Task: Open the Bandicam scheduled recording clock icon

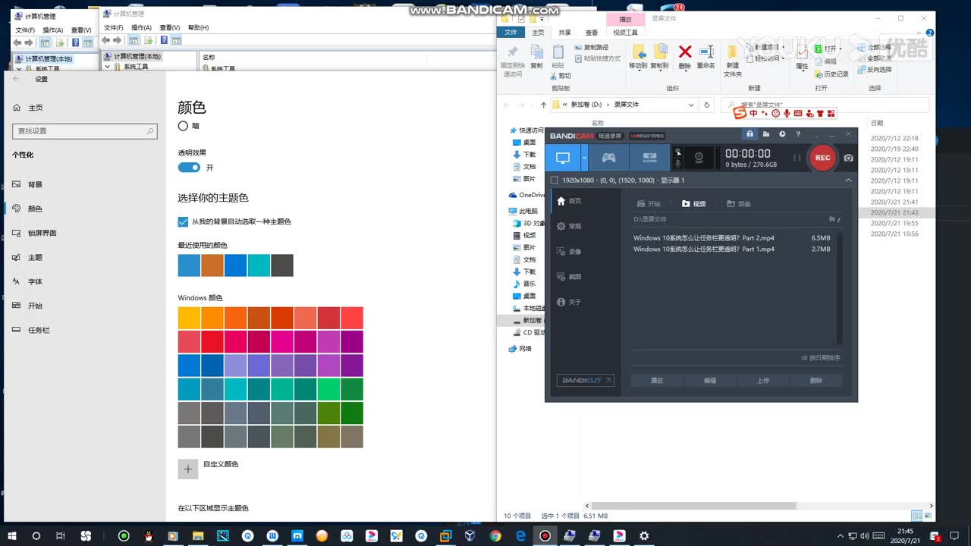Action: [782, 134]
